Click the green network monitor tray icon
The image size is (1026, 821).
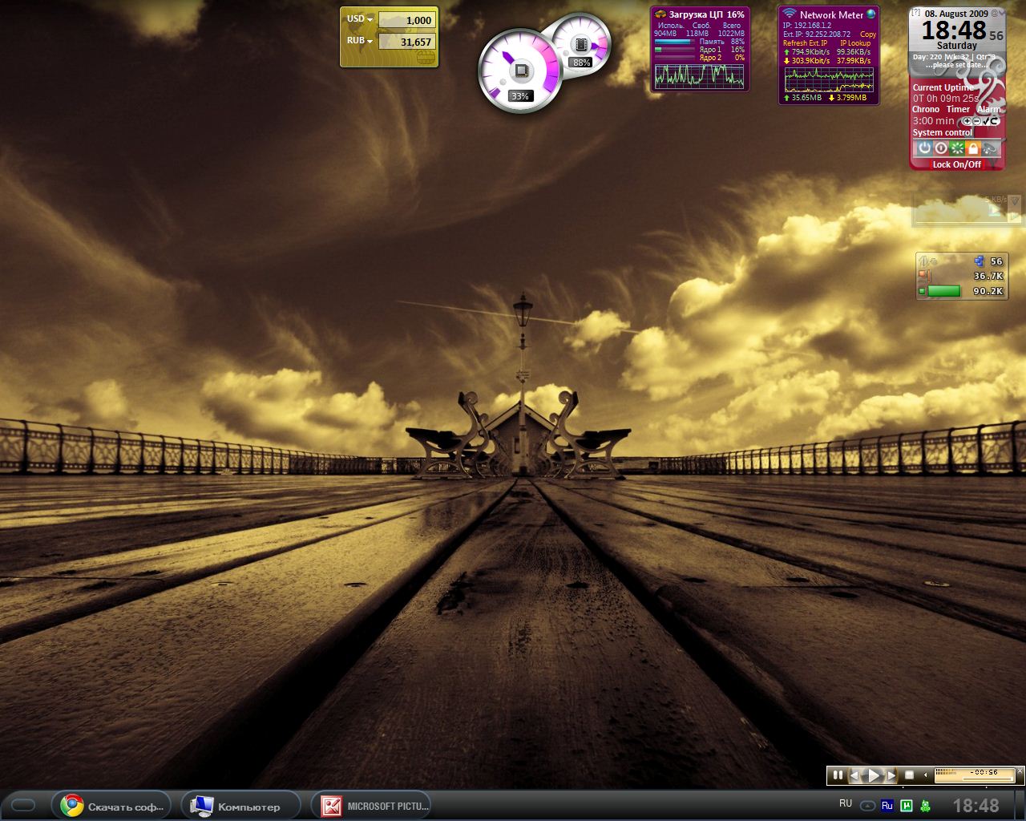tap(926, 807)
